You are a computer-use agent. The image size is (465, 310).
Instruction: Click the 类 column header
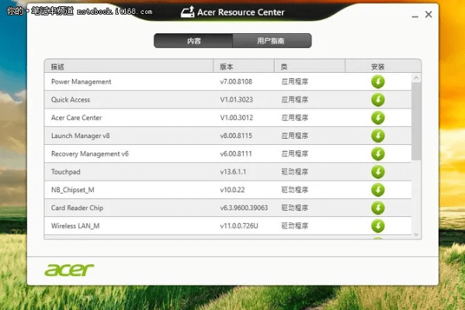[x=310, y=67]
